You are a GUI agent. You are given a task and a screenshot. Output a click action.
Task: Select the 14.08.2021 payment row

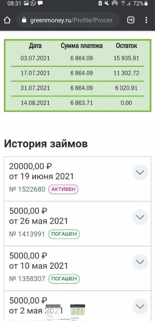pos(78,103)
